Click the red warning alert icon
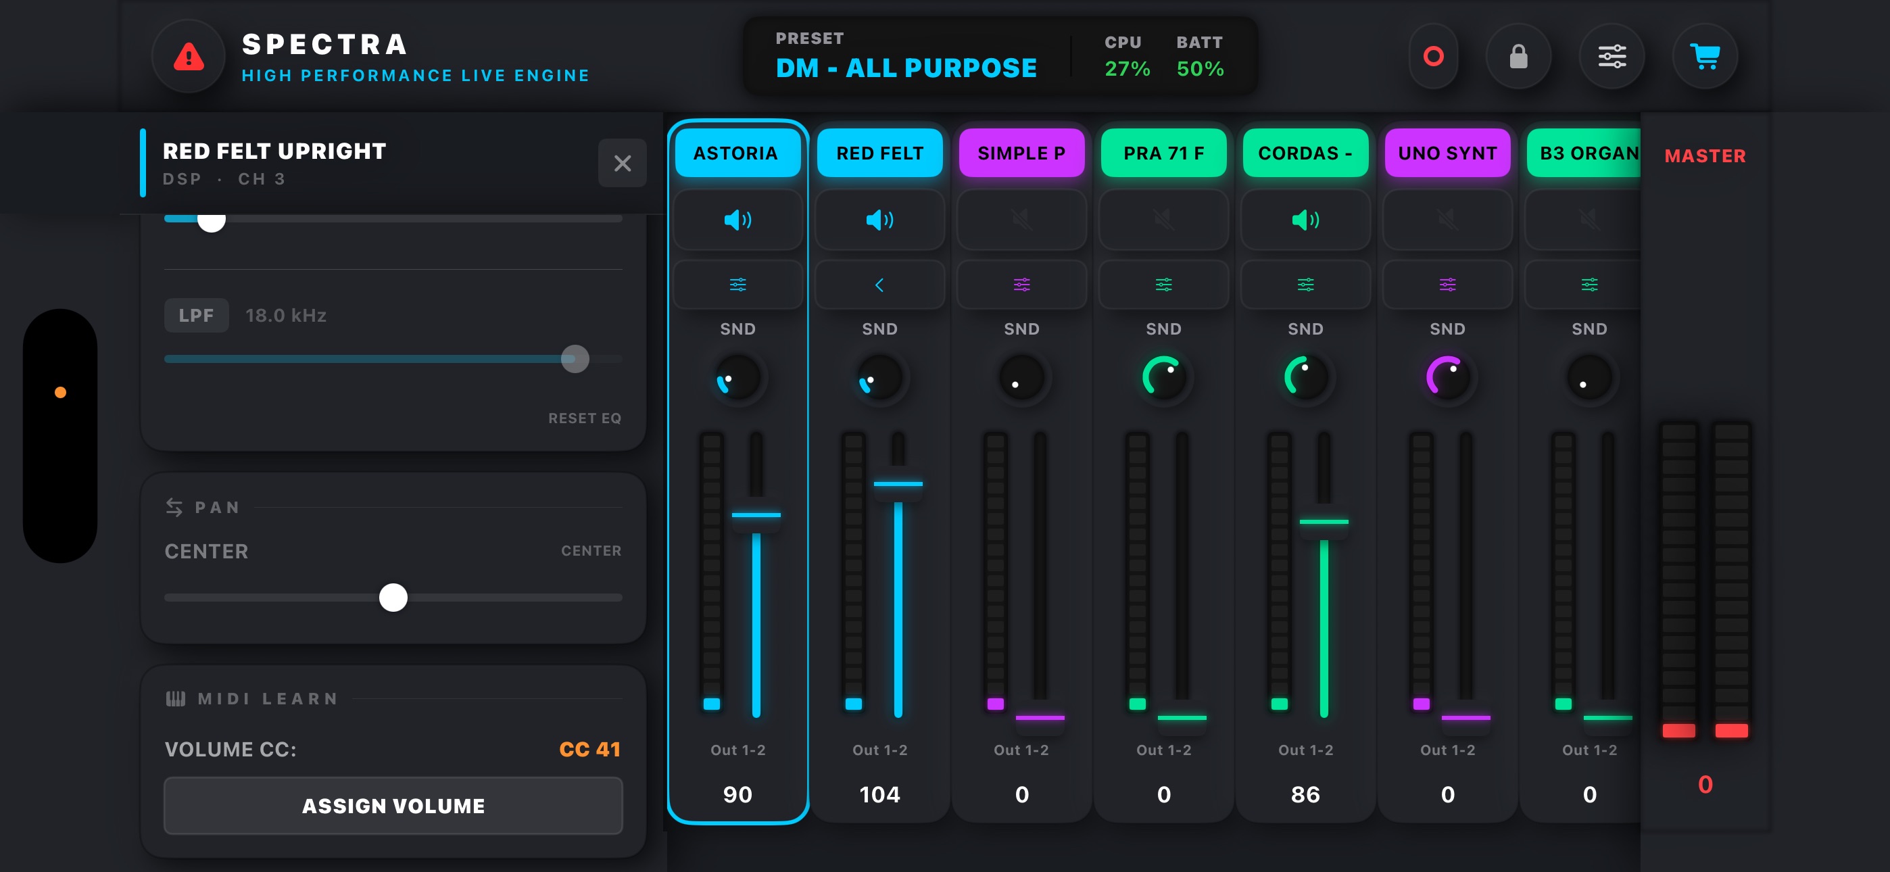This screenshot has width=1890, height=872. pyautogui.click(x=189, y=56)
